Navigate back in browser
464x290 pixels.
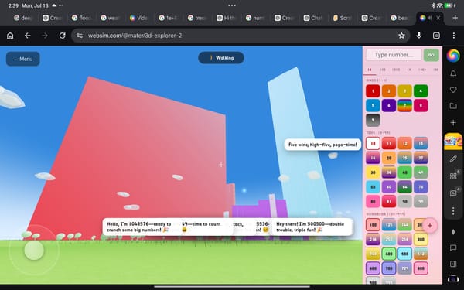28,36
